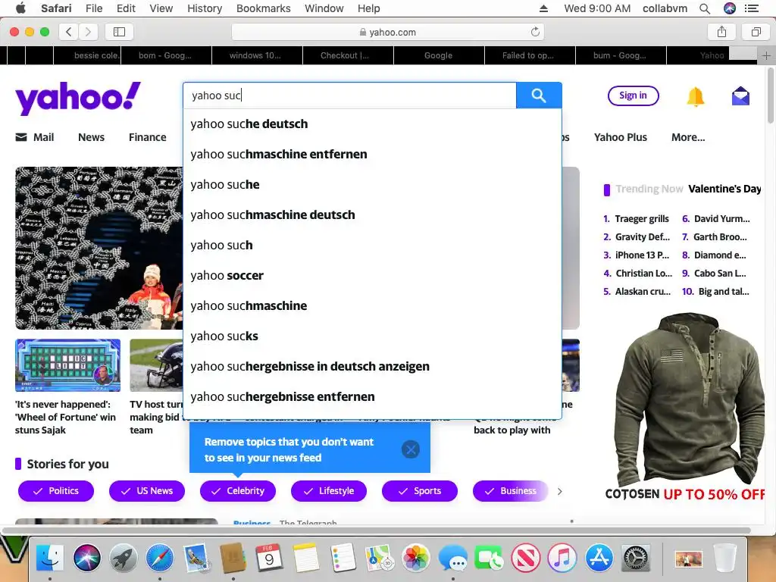Reload the page with the refresh icon
Viewport: 776px width, 582px height.
tap(535, 32)
